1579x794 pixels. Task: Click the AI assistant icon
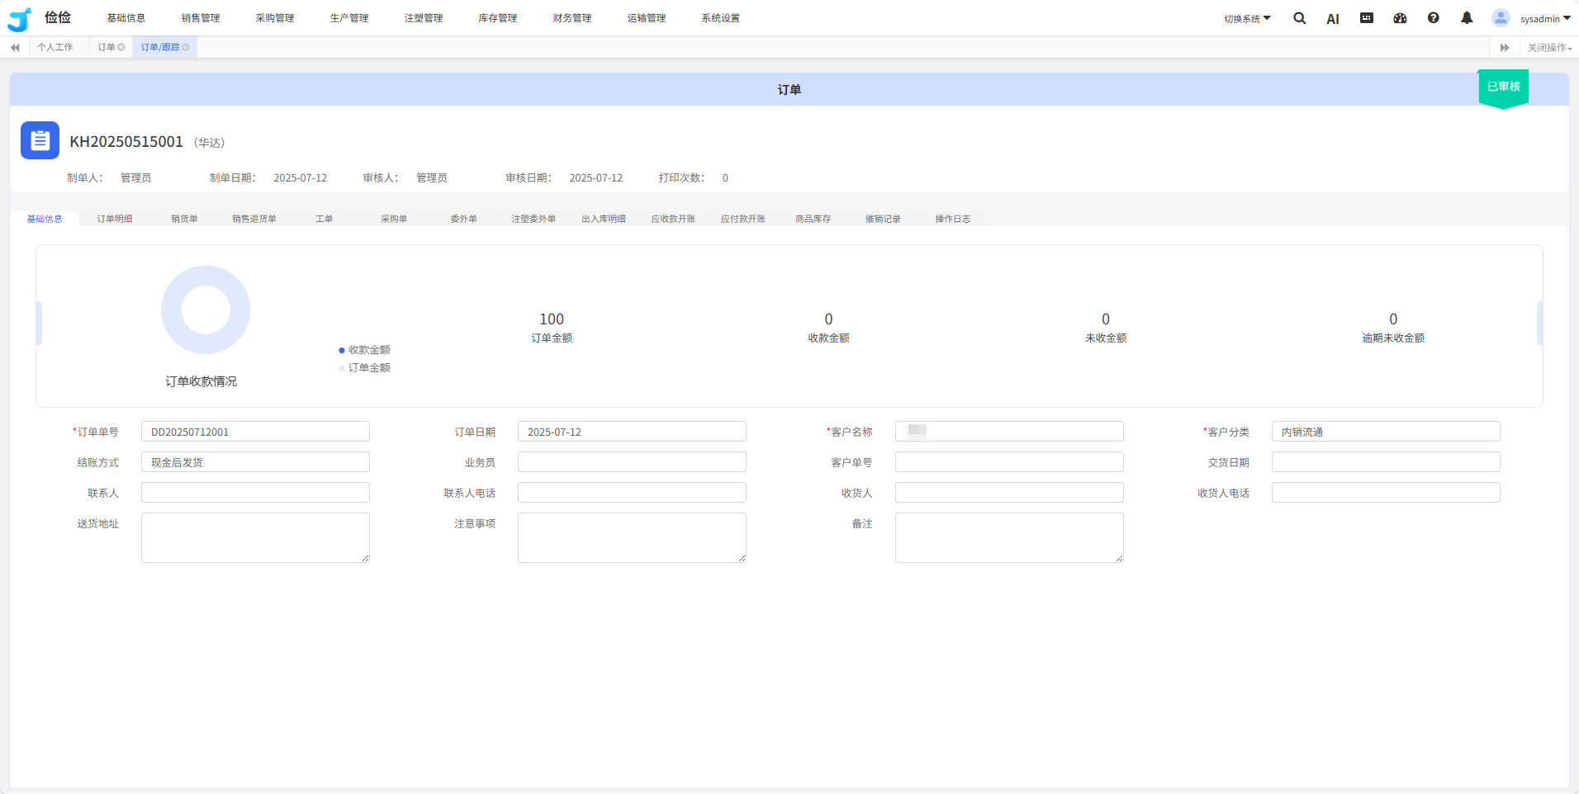point(1332,19)
